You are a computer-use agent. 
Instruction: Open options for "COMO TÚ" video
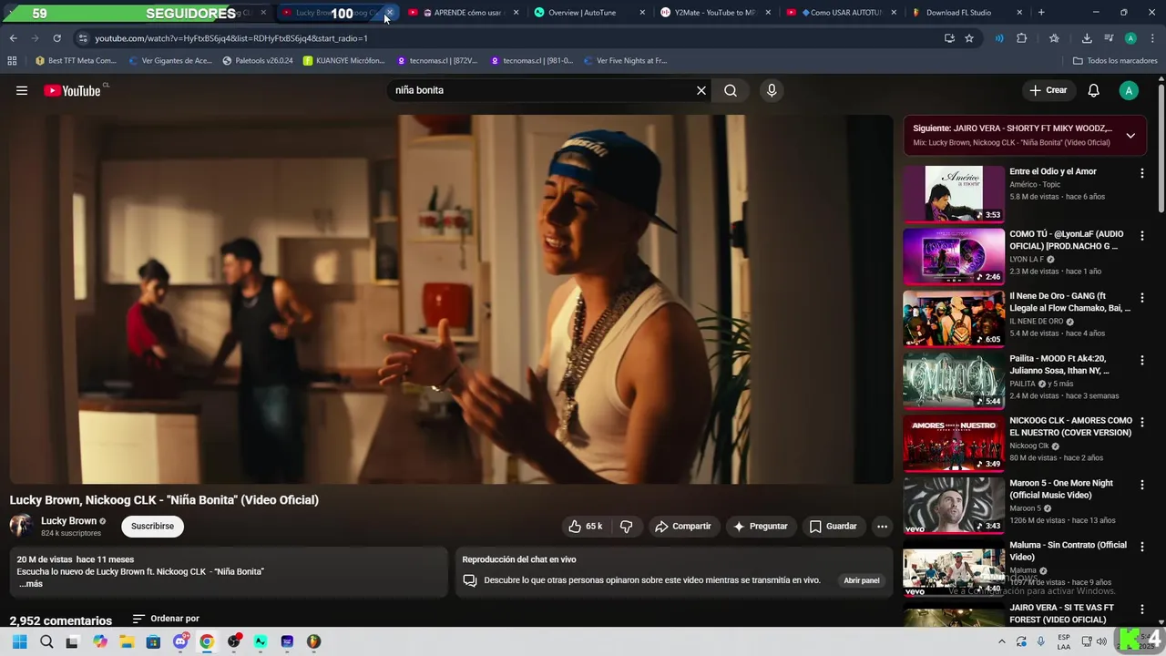point(1141,236)
